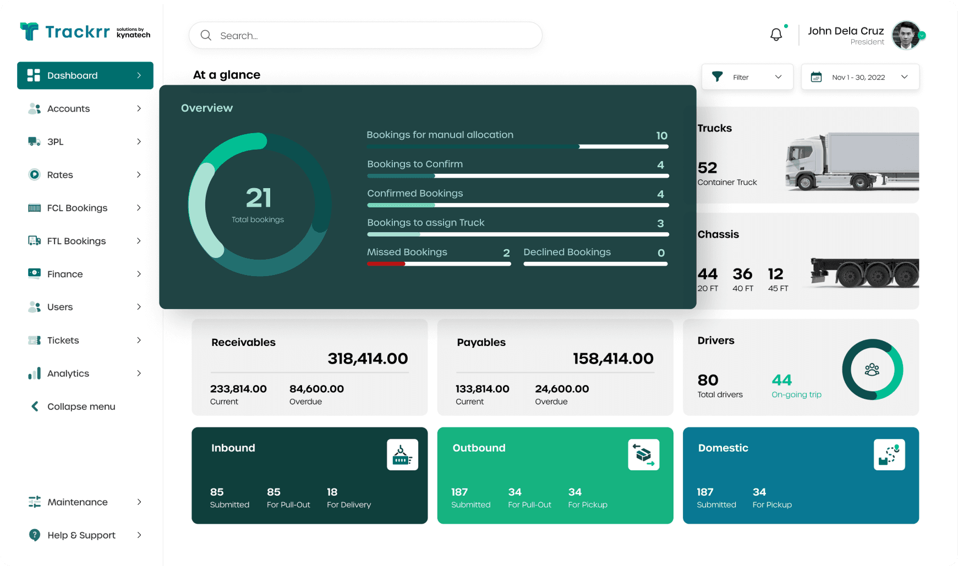Click the Collapse menu button

pos(81,406)
